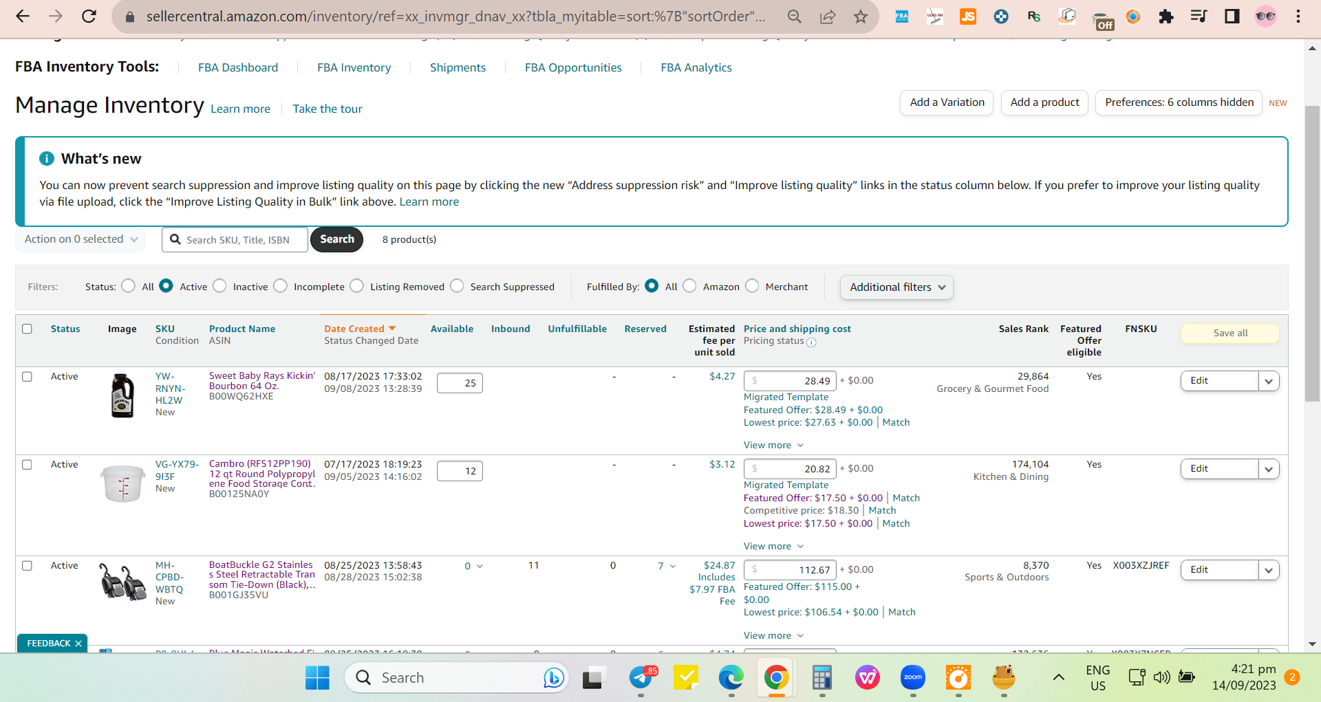The width and height of the screenshot is (1321, 702).
Task: Select the Cambro food storage product checkbox
Action: pyautogui.click(x=28, y=465)
